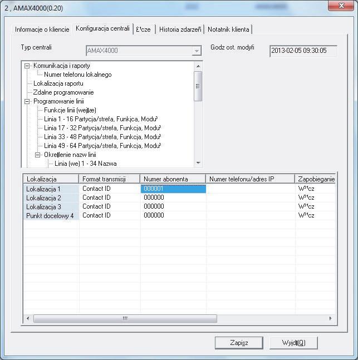Switch to Informacje o kliencie tab

click(x=42, y=29)
